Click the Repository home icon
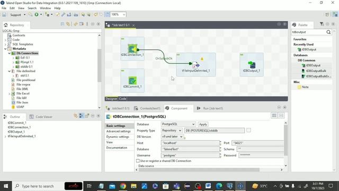Image resolution: width=339 pixels, height=191 pixels. tap(6, 25)
